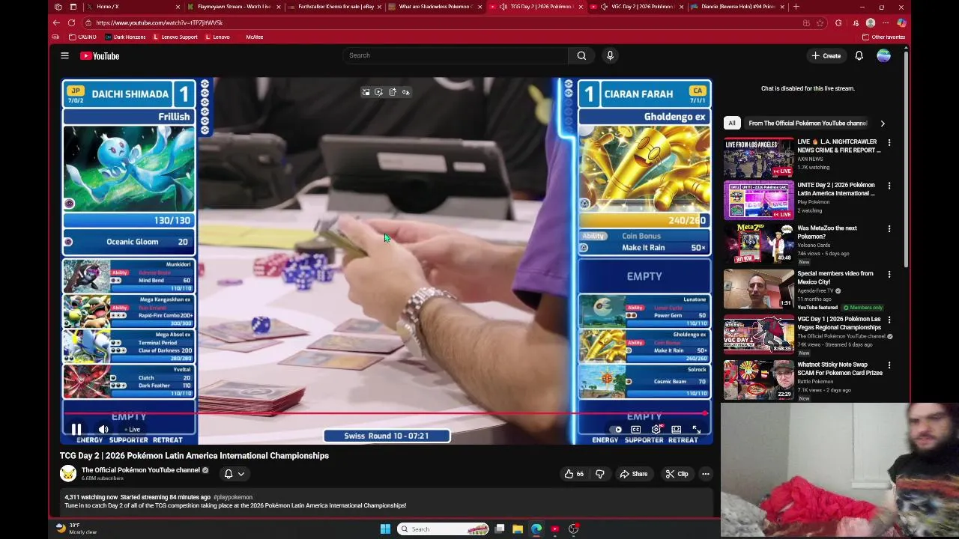
Task: Clip a segment of this video
Action: tap(677, 474)
